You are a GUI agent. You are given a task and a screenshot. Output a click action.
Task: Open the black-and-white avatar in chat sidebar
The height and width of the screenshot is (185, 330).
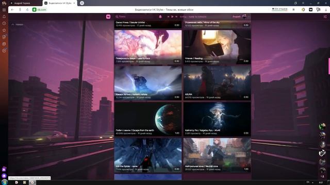click(x=322, y=153)
